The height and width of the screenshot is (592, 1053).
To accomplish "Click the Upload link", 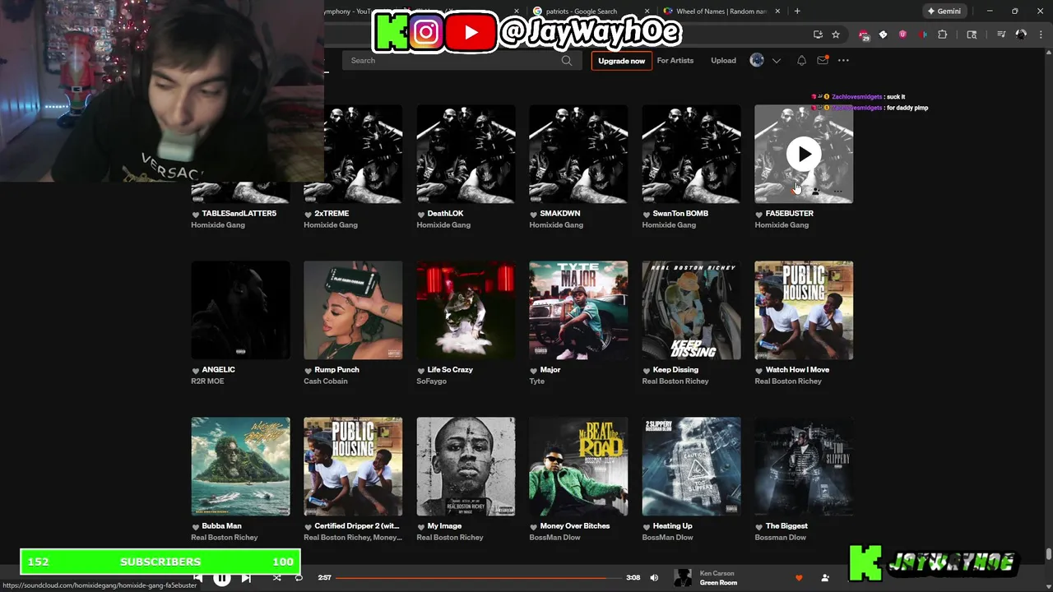I will (723, 60).
